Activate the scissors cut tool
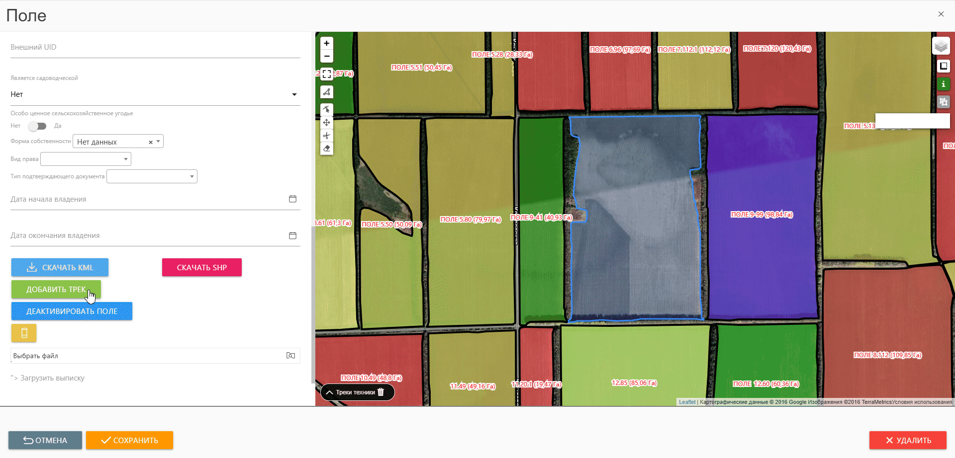The image size is (955, 458). coord(327,136)
